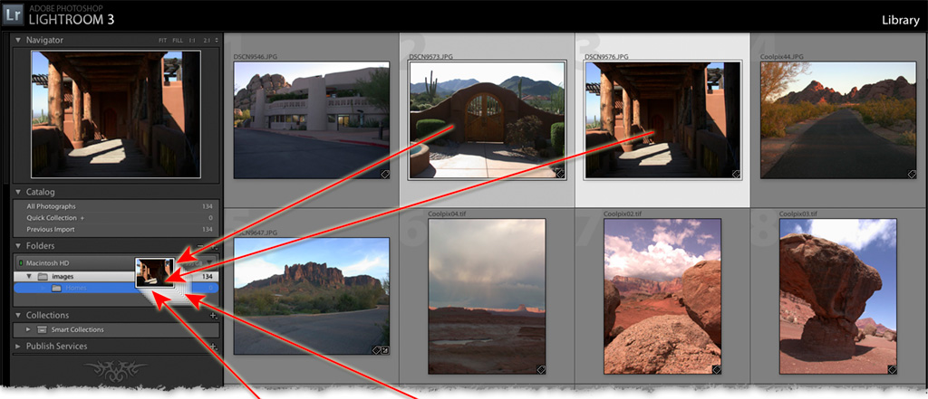
Task: Select the Coolpix03.tif balanced rock thumbnail
Action: pyautogui.click(x=837, y=296)
